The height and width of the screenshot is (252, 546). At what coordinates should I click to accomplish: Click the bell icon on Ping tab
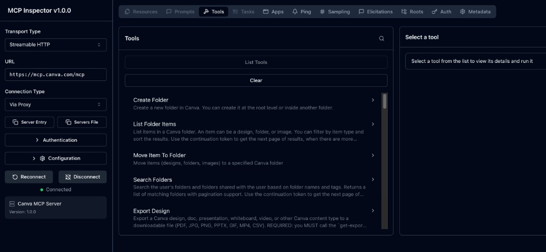coord(295,12)
